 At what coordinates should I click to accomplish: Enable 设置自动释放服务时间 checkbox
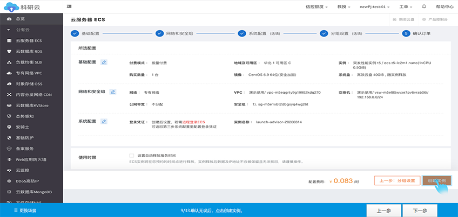[x=132, y=155]
